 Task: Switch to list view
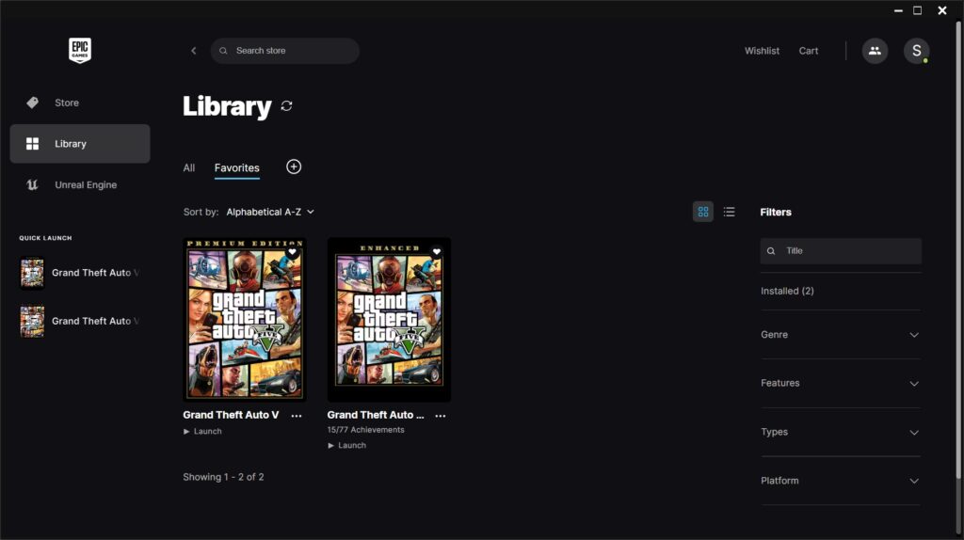pyautogui.click(x=730, y=212)
